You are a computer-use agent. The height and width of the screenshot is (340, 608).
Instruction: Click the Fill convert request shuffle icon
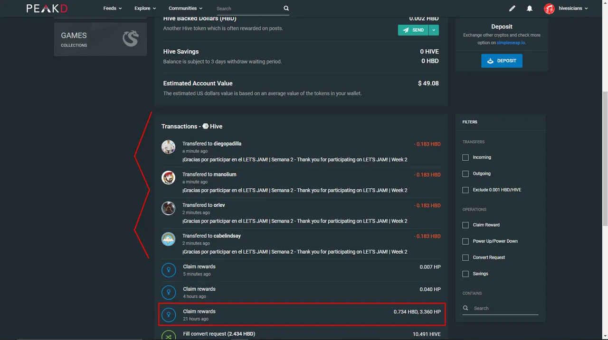coord(169,336)
